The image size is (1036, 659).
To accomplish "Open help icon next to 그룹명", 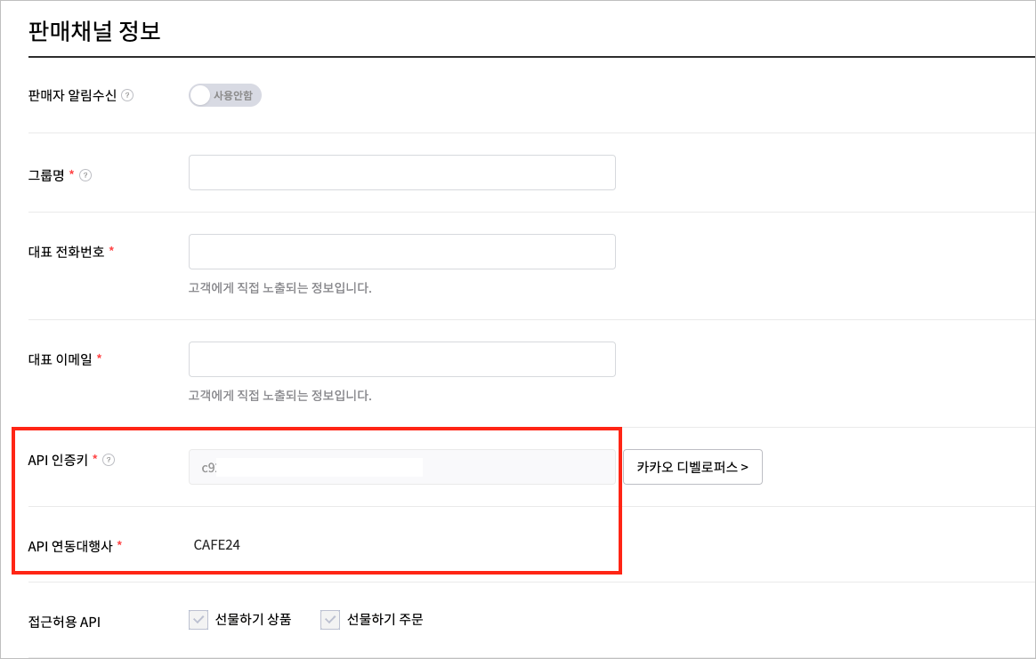I will tap(85, 175).
